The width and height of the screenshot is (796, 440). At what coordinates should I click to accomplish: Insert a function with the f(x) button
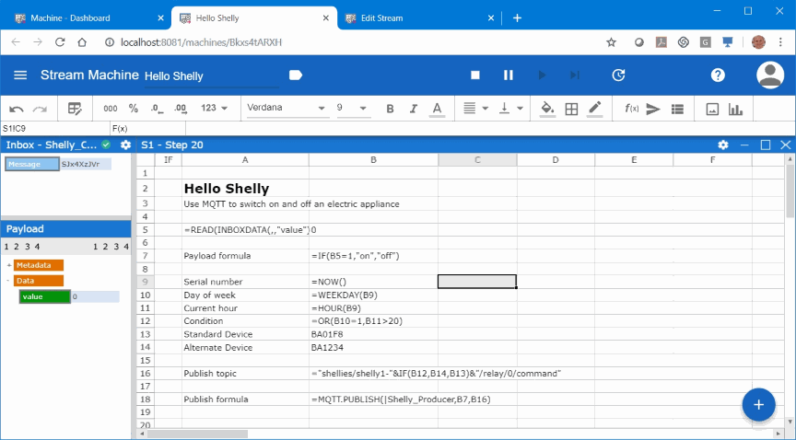coord(631,109)
